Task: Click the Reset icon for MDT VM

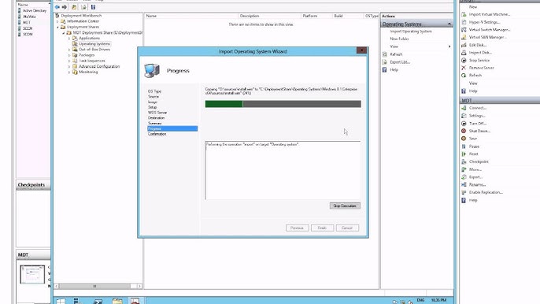Action: (464, 154)
